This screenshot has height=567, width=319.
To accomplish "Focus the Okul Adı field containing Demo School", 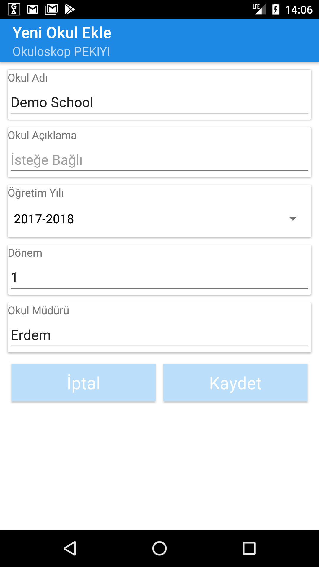I will pyautogui.click(x=159, y=103).
